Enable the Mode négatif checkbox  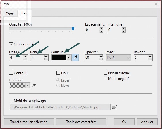(105, 78)
